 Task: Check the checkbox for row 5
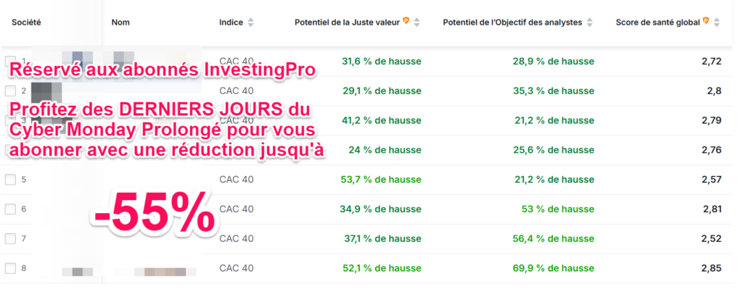(11, 179)
